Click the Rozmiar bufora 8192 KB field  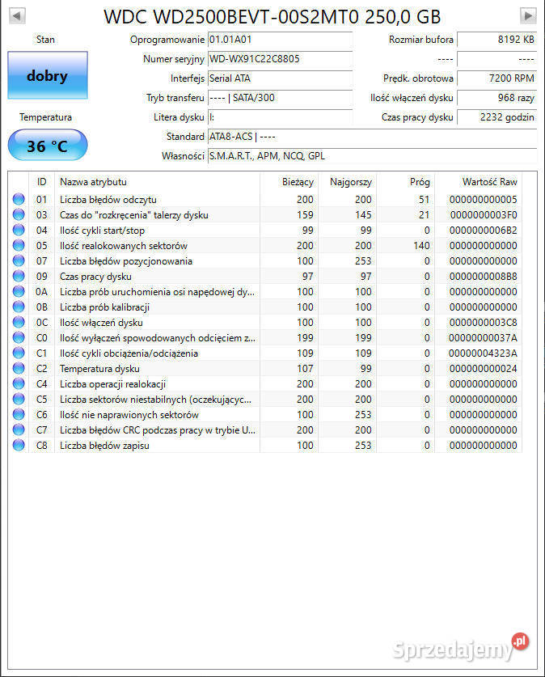point(496,40)
